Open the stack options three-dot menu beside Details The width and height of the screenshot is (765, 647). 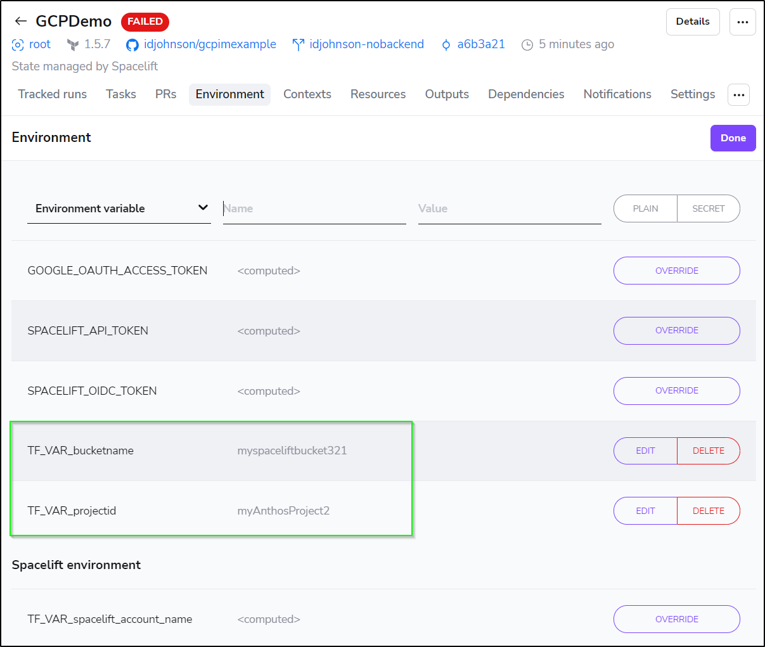tap(743, 22)
